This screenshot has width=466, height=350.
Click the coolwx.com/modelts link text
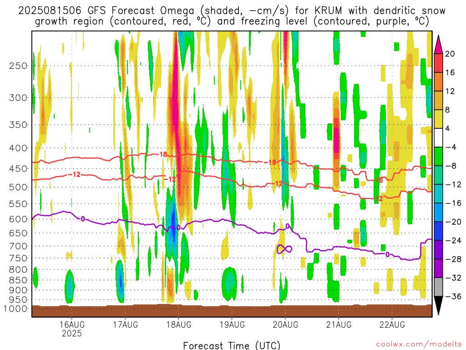coord(419,345)
